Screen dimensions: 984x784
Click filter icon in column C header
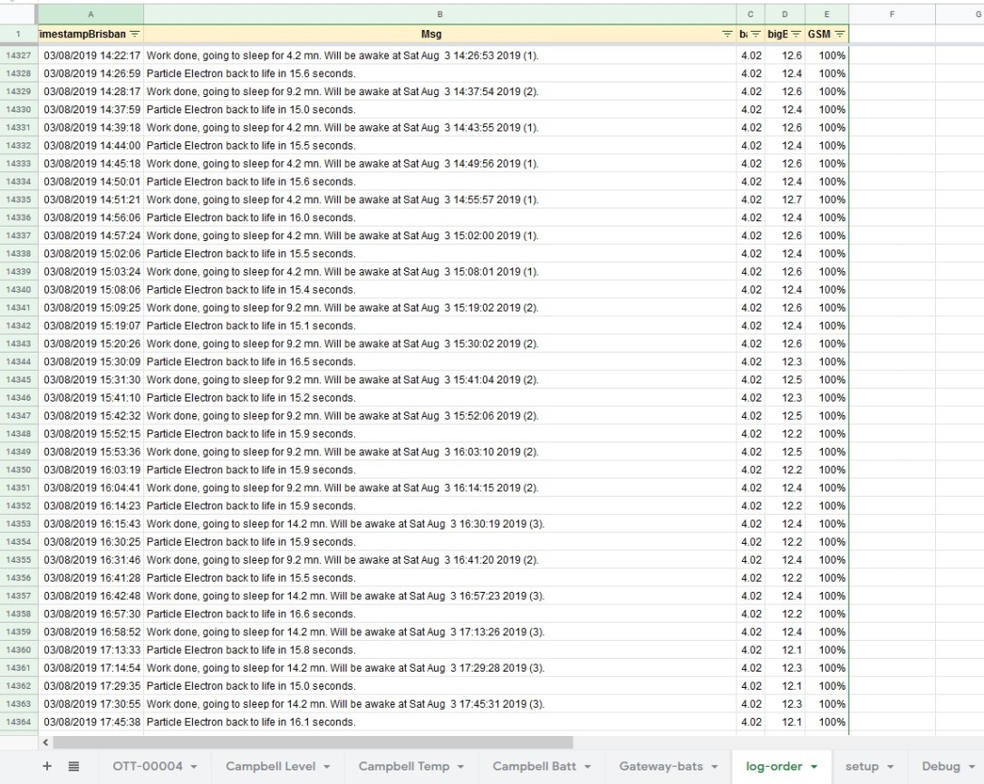755,34
